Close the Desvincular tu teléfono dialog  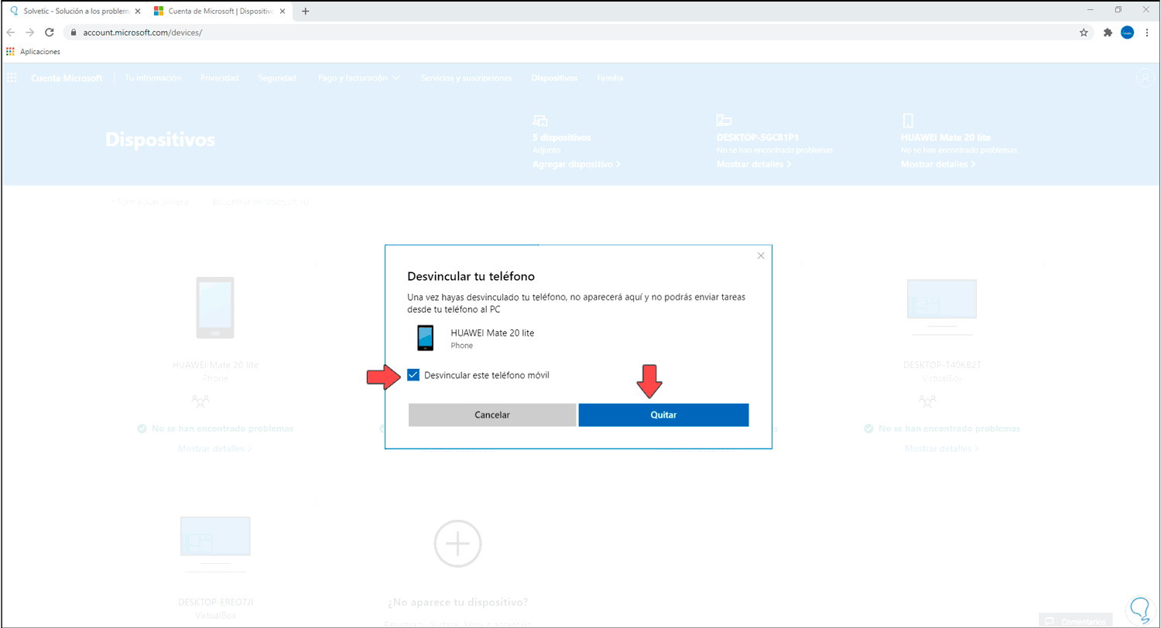[760, 255]
